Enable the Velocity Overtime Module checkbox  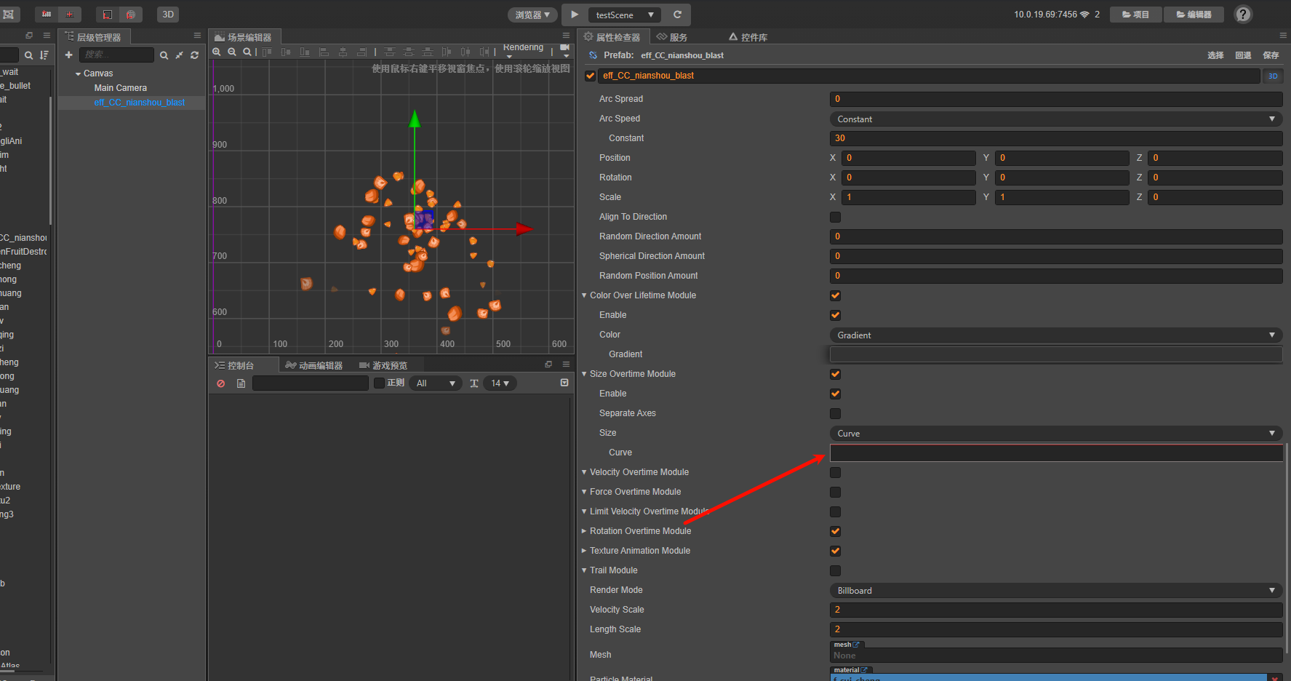pos(835,472)
